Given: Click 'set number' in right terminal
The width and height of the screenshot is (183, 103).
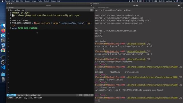Looking at the screenshot, I should (101, 41).
